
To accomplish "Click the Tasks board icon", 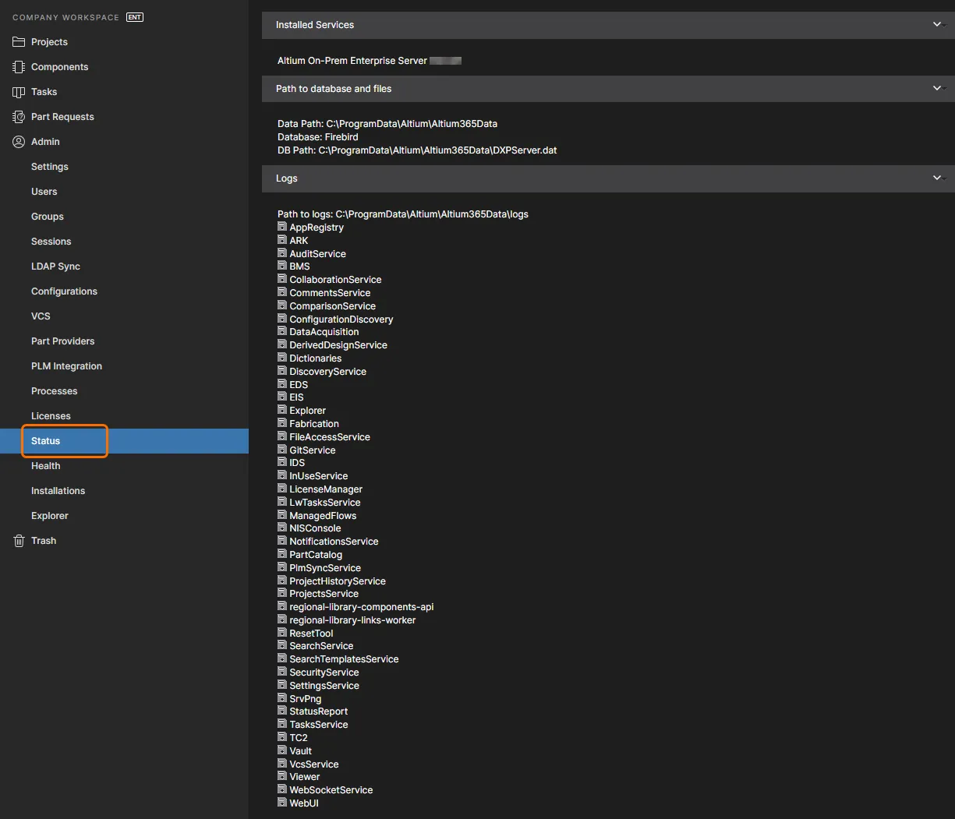I will pyautogui.click(x=19, y=92).
